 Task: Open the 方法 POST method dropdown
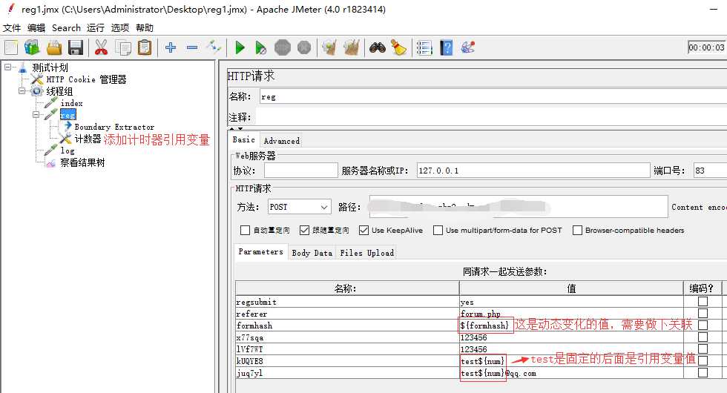[x=300, y=207]
